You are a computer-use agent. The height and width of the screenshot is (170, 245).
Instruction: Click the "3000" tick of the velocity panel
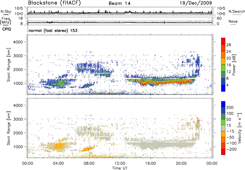coord(18,119)
